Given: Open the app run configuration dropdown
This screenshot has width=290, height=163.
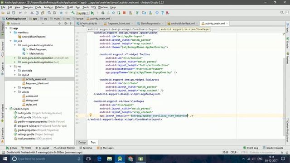Looking at the screenshot, I should (83, 13).
